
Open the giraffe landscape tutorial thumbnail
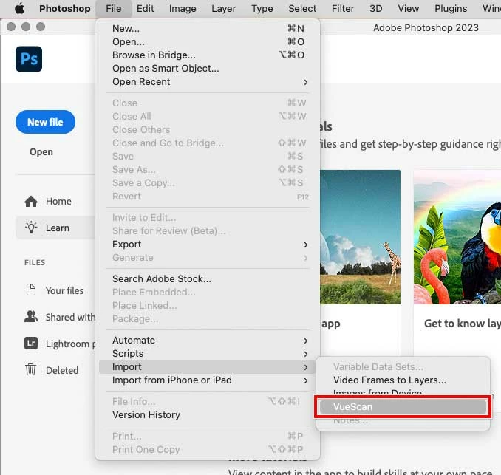[x=360, y=237]
